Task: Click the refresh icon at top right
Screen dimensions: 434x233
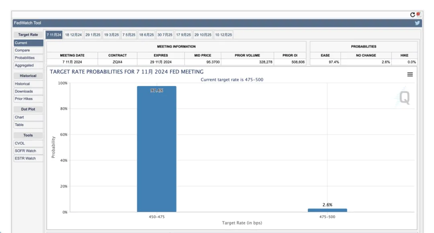Action: pos(412,15)
